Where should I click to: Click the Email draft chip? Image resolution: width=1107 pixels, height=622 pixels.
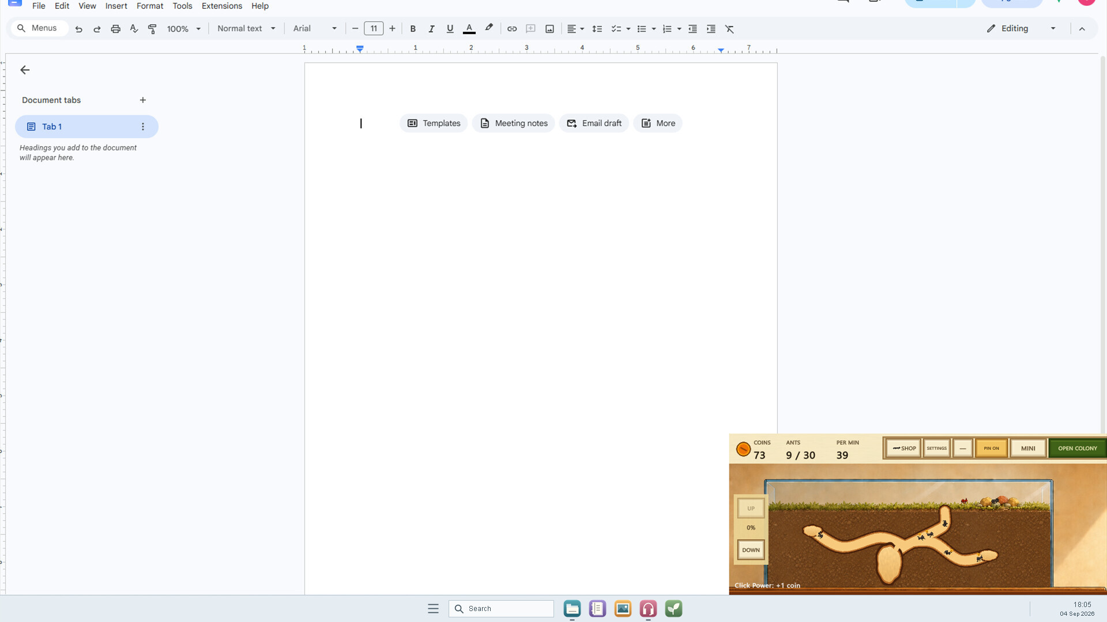pos(594,123)
